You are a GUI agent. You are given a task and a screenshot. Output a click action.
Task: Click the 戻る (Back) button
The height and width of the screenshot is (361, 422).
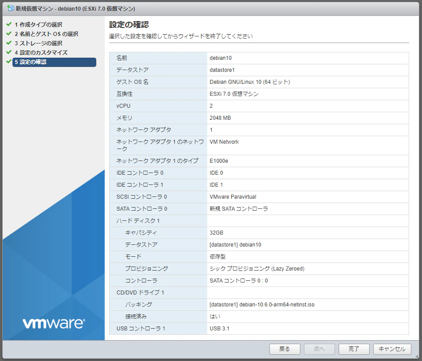285,349
